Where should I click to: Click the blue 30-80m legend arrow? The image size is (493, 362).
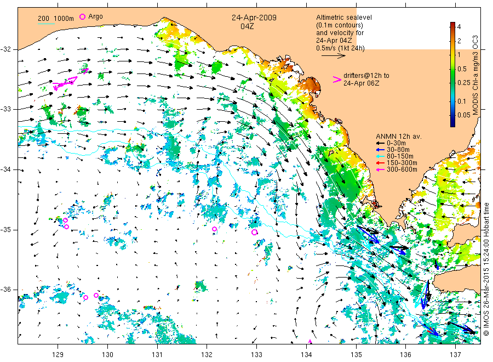[381, 150]
